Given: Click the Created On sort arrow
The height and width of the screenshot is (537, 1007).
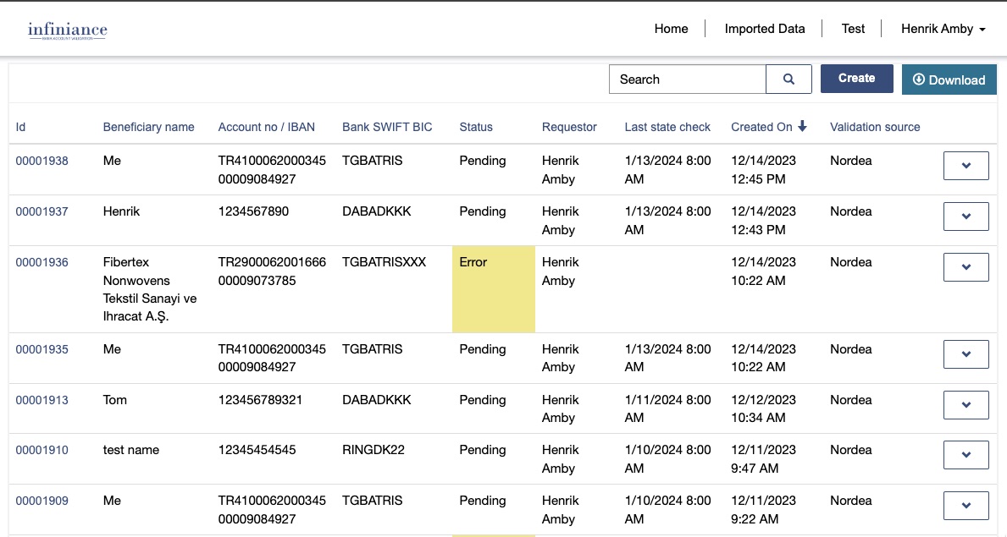Looking at the screenshot, I should click(802, 127).
